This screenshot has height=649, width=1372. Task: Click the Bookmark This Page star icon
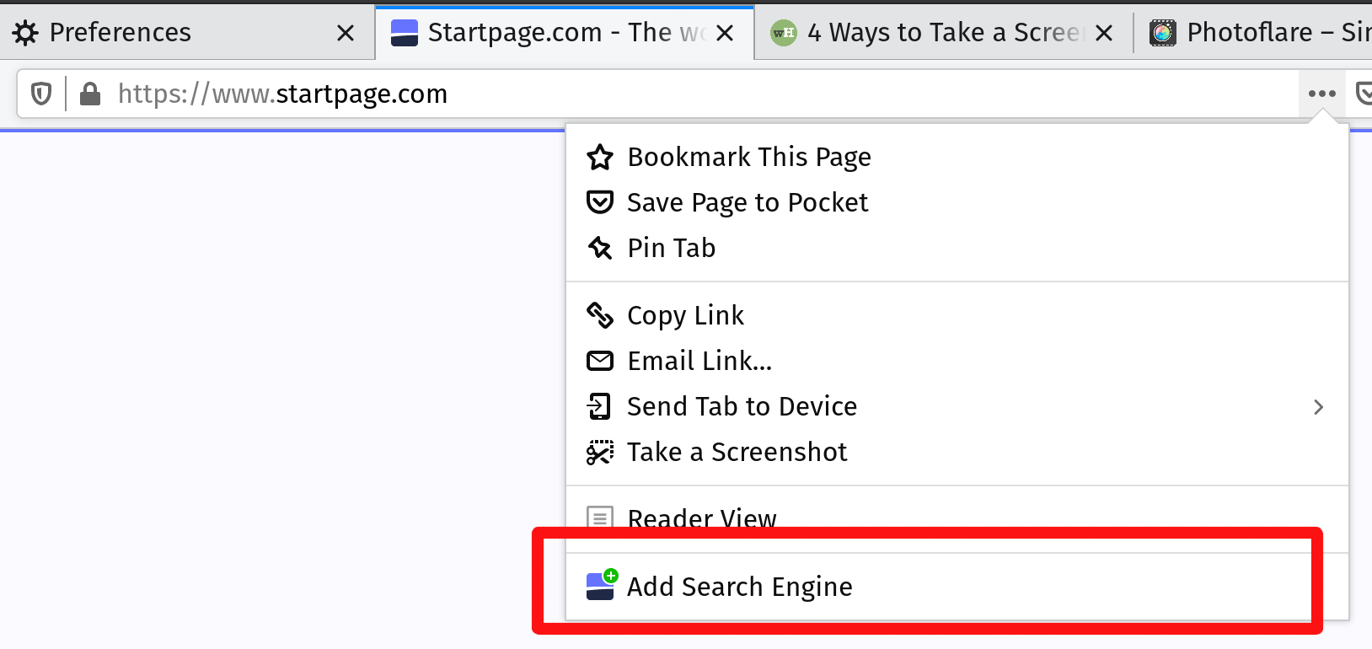point(600,157)
